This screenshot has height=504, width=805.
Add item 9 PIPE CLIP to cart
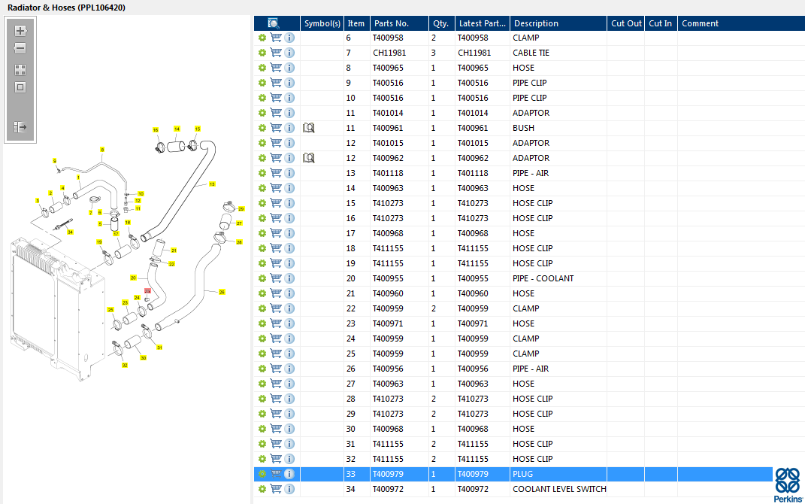[x=276, y=83]
